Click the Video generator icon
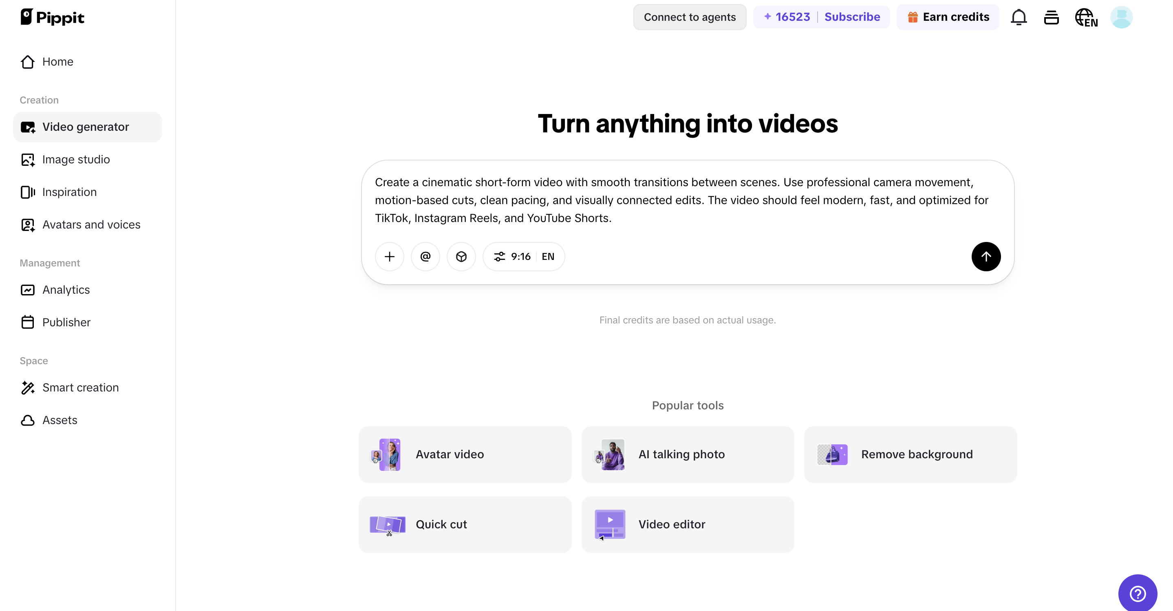The image size is (1173, 611). [x=28, y=127]
